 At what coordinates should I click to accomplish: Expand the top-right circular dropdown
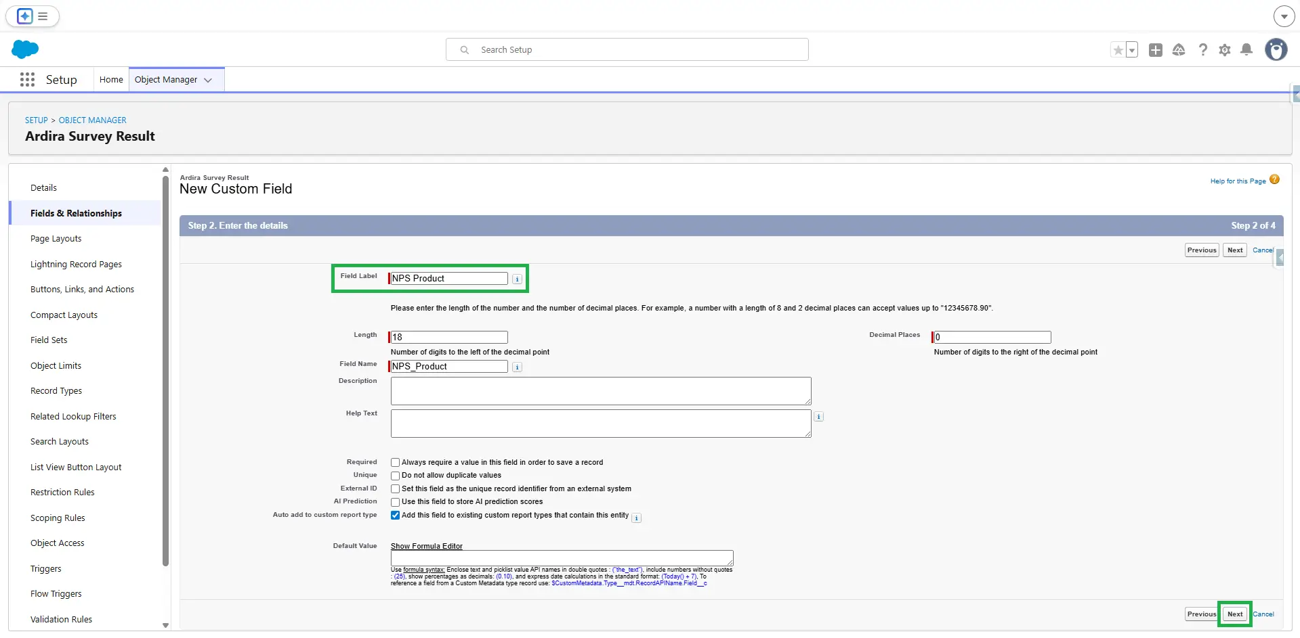coord(1284,16)
